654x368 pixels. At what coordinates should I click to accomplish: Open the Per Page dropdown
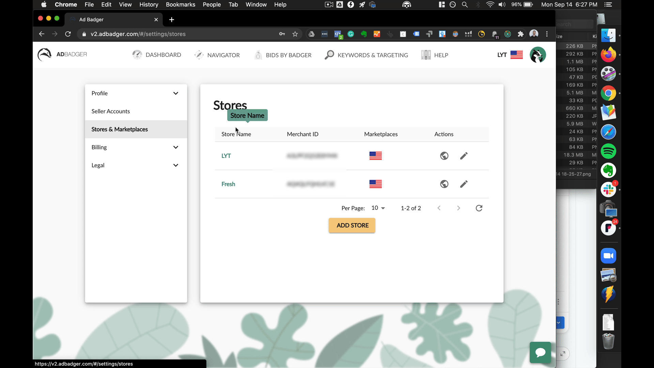pos(378,208)
